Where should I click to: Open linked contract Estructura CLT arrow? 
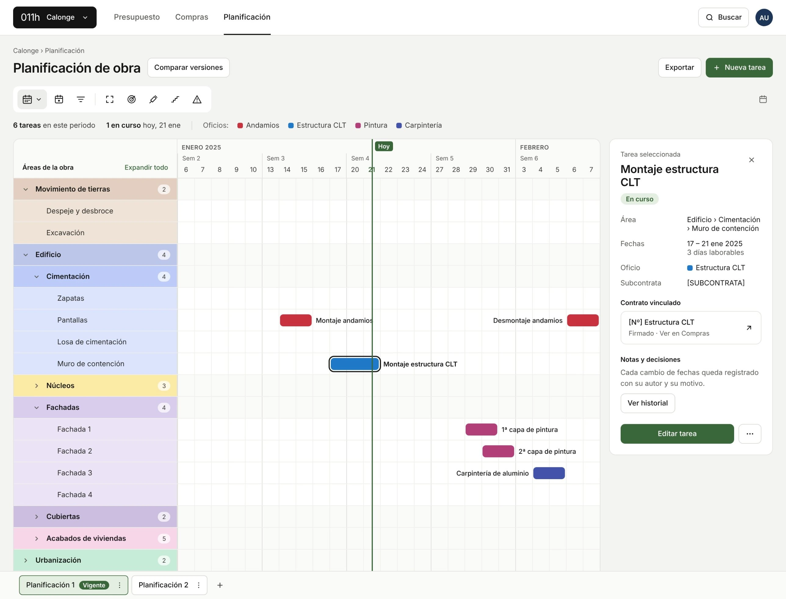click(749, 328)
